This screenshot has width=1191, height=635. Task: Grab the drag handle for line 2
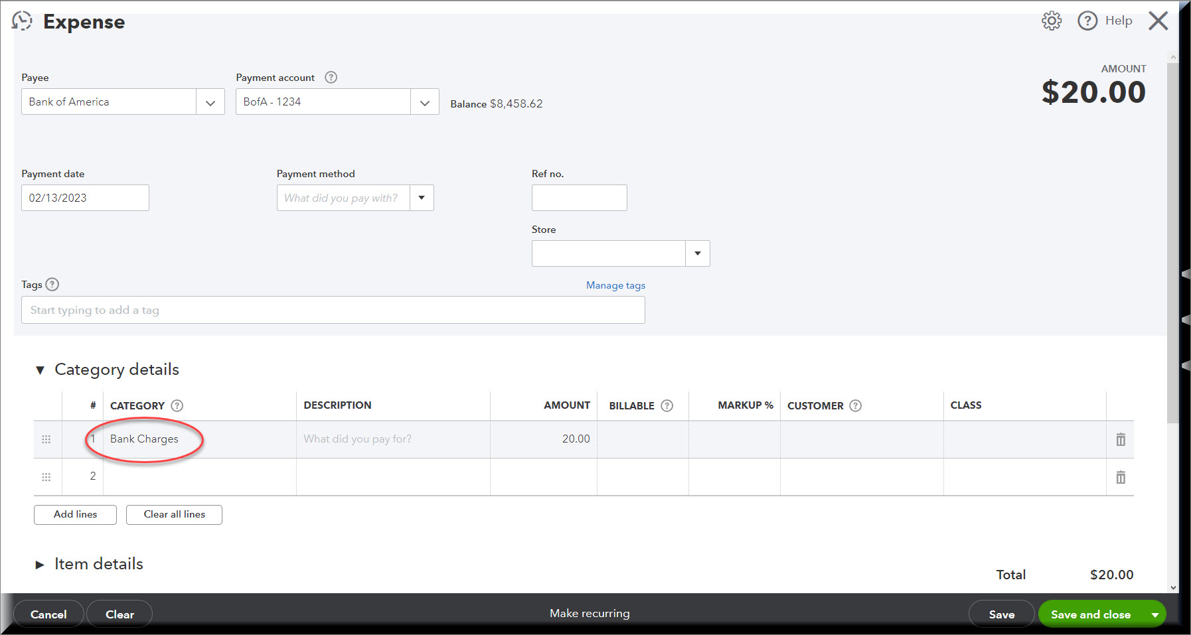[46, 477]
